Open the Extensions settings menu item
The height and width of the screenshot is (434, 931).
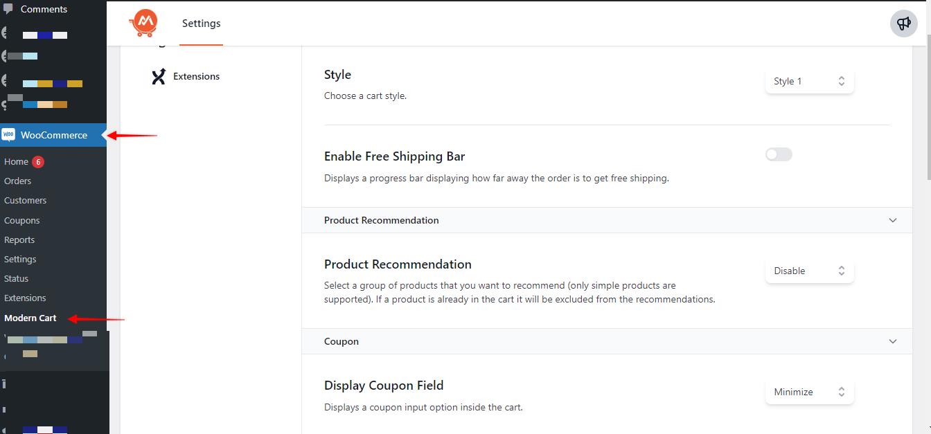pos(196,76)
